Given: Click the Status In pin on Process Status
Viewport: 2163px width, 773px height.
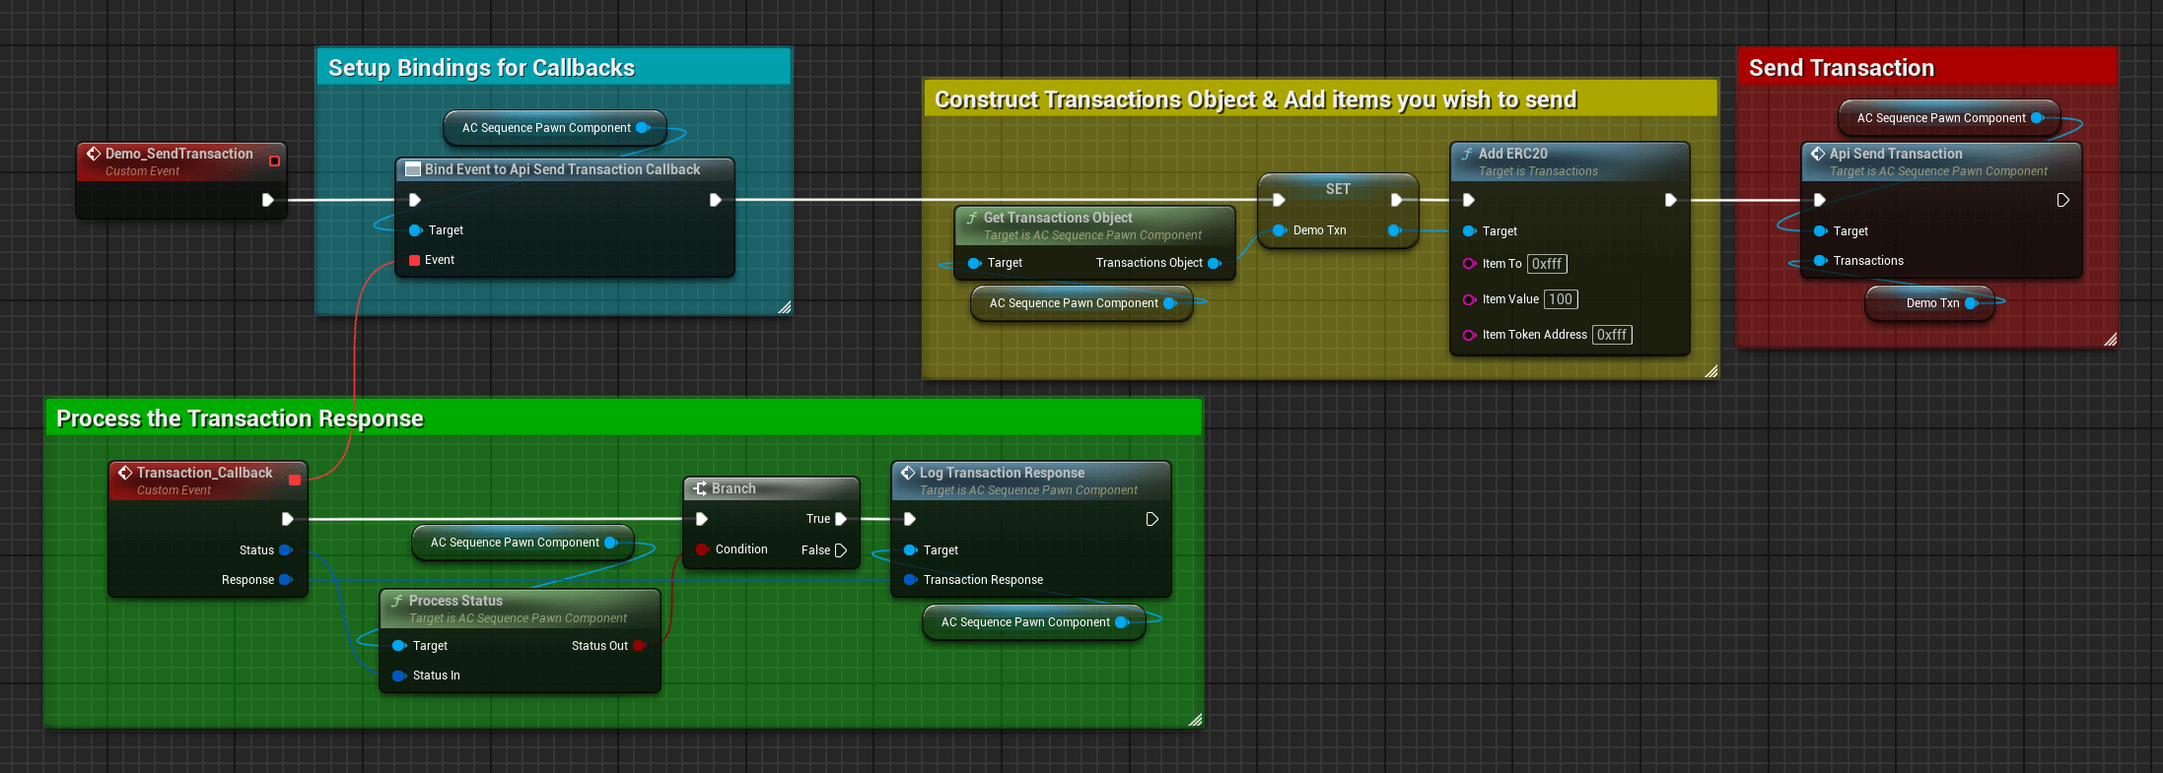Looking at the screenshot, I should 399,676.
